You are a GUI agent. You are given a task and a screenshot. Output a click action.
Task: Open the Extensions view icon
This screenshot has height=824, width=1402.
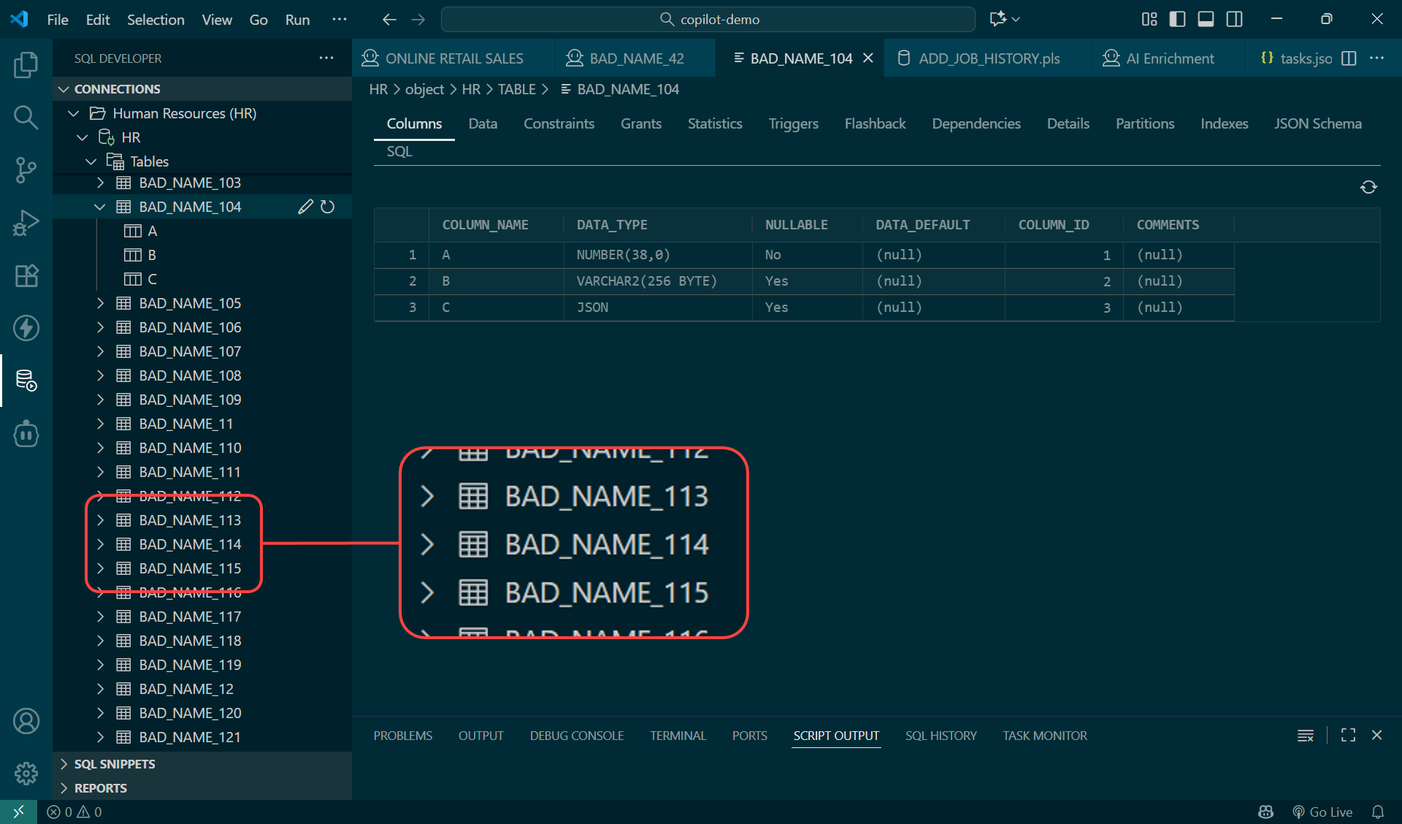pyautogui.click(x=26, y=275)
